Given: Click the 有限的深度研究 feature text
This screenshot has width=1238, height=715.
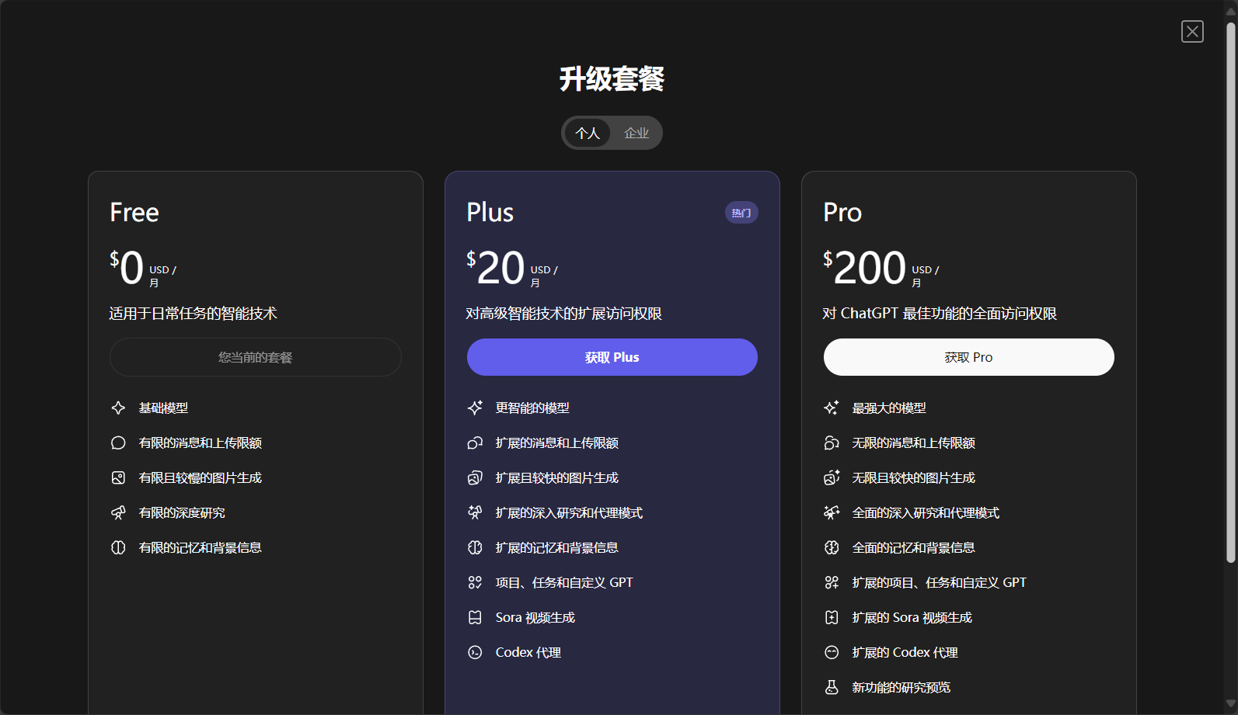Looking at the screenshot, I should point(182,512).
